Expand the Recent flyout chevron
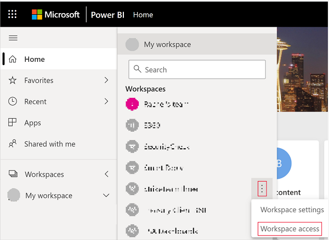The image size is (329, 240). (x=106, y=102)
